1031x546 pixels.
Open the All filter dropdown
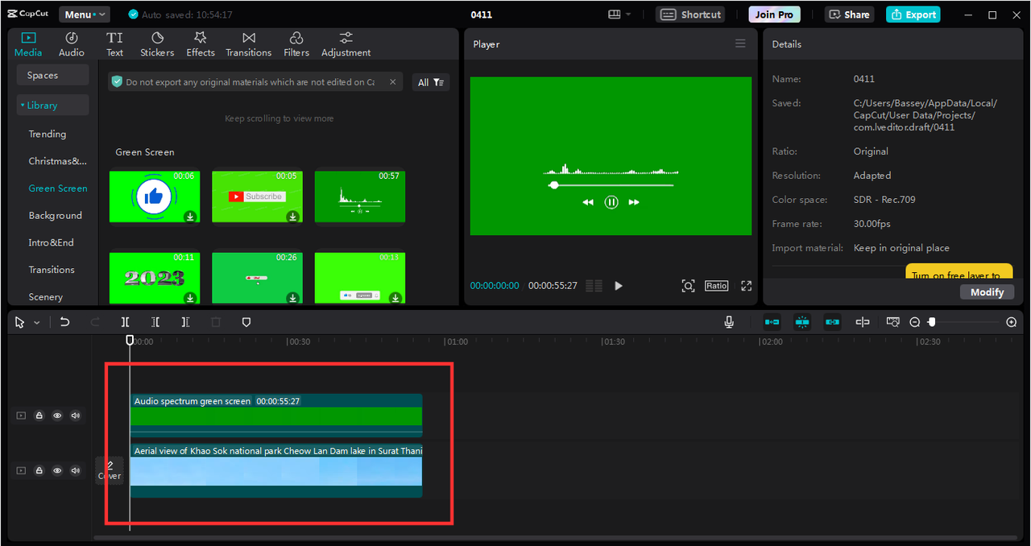[x=431, y=82]
